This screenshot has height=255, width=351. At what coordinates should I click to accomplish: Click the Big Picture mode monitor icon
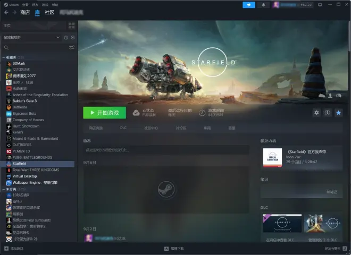click(320, 5)
